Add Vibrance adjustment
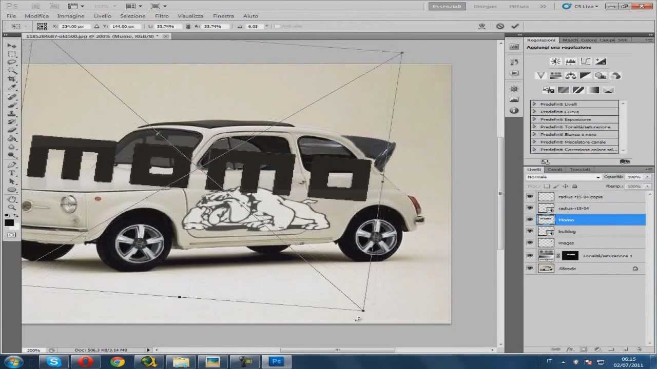657x369 pixels. point(540,75)
